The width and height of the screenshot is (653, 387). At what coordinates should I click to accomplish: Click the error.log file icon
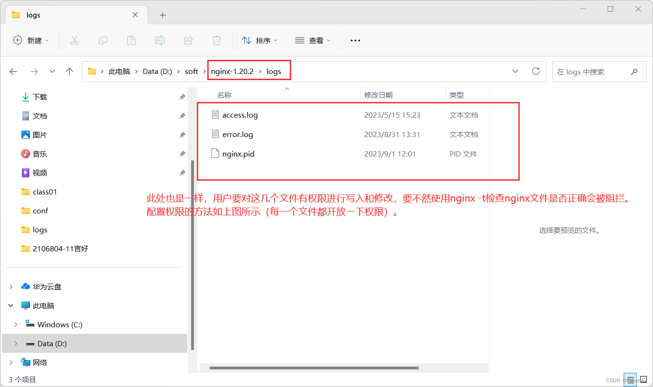[x=215, y=134]
